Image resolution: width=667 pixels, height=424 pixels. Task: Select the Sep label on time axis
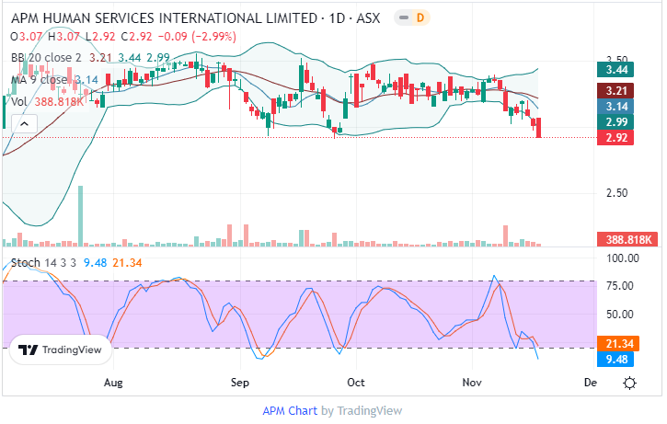pos(240,382)
